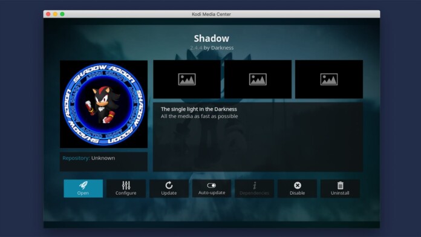Click the Shadow Addon logo image
Screen dimensions: 421x237
[103, 104]
